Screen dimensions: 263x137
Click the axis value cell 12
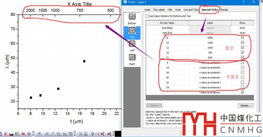167,48
